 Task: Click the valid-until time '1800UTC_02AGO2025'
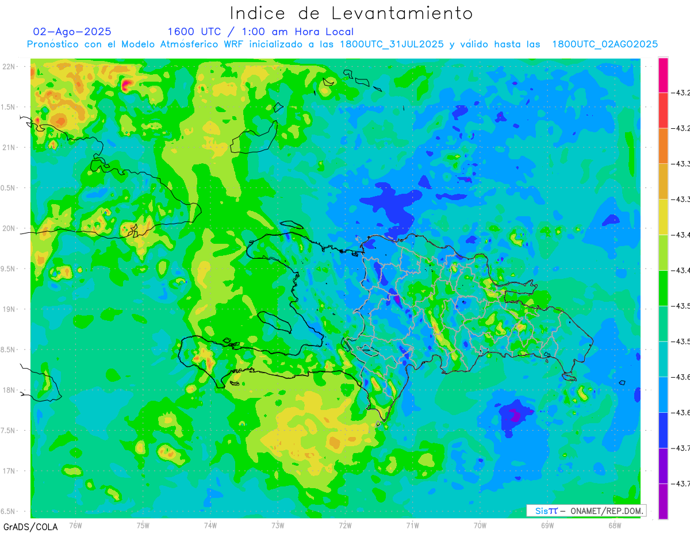(605, 44)
